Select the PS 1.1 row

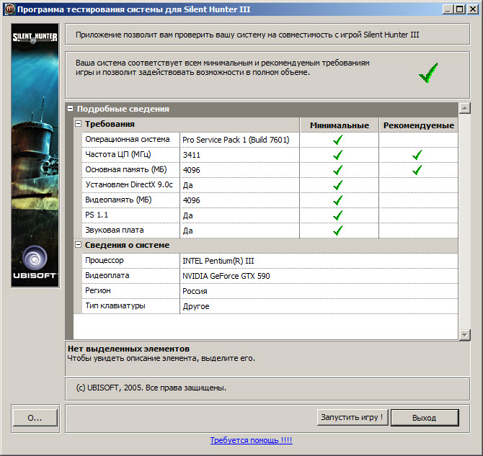click(x=270, y=215)
